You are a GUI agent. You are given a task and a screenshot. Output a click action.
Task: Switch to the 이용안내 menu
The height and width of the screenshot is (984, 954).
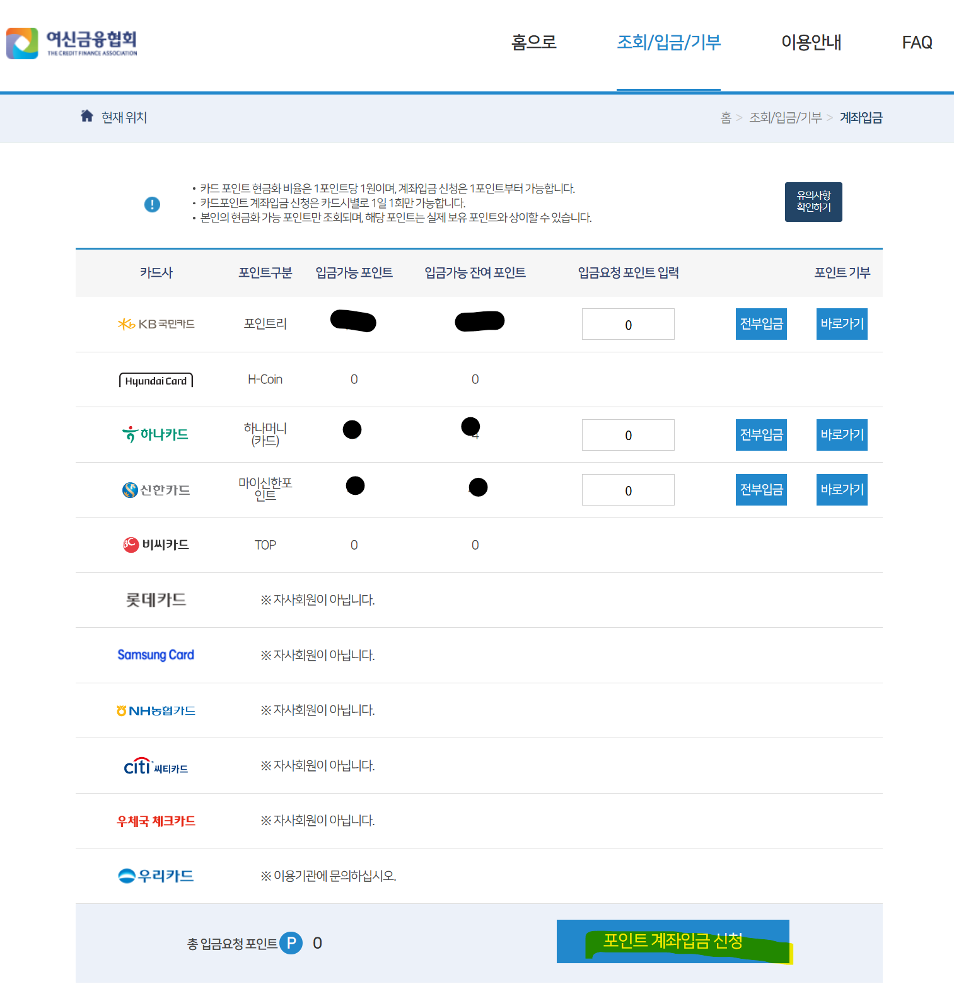811,42
